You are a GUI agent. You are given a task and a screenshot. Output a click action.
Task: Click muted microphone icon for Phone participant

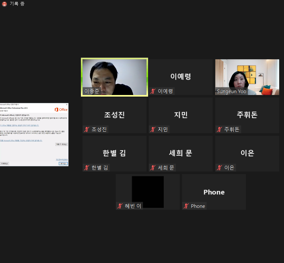tap(186, 206)
